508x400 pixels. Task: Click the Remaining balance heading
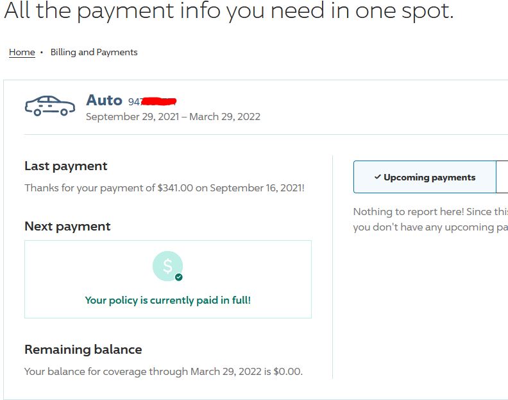(83, 349)
